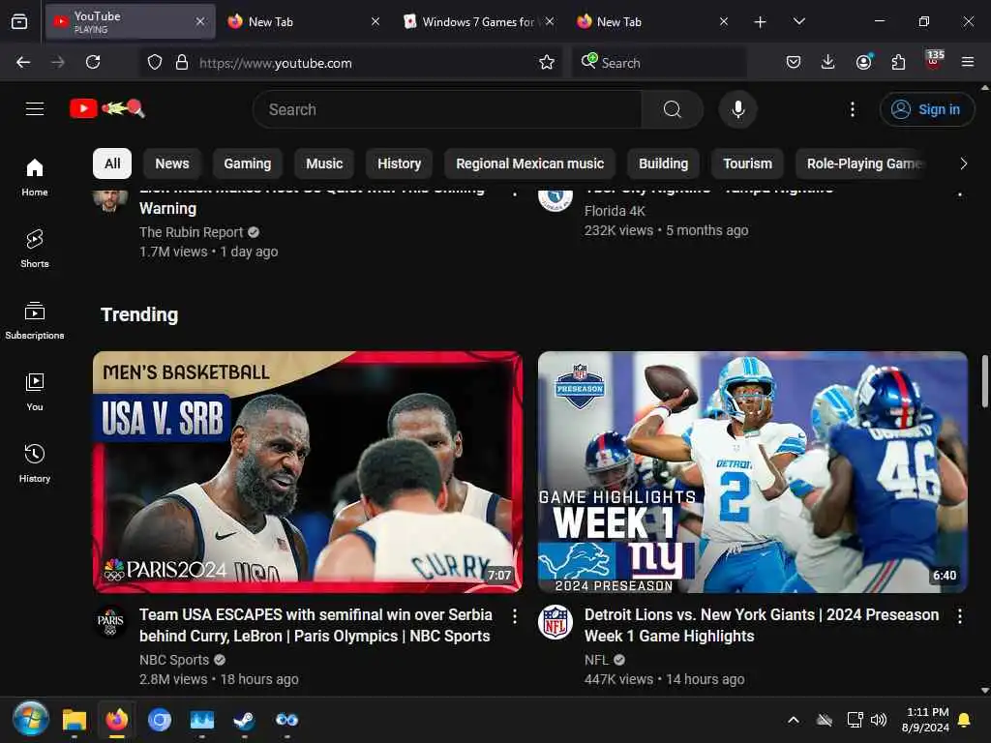The height and width of the screenshot is (743, 991).
Task: Open more options for Florida 4K video
Action: click(x=960, y=193)
